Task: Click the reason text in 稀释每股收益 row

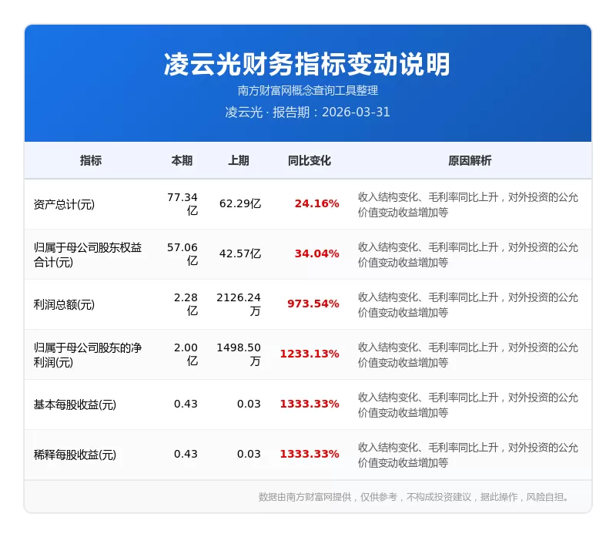Action: coord(467,455)
